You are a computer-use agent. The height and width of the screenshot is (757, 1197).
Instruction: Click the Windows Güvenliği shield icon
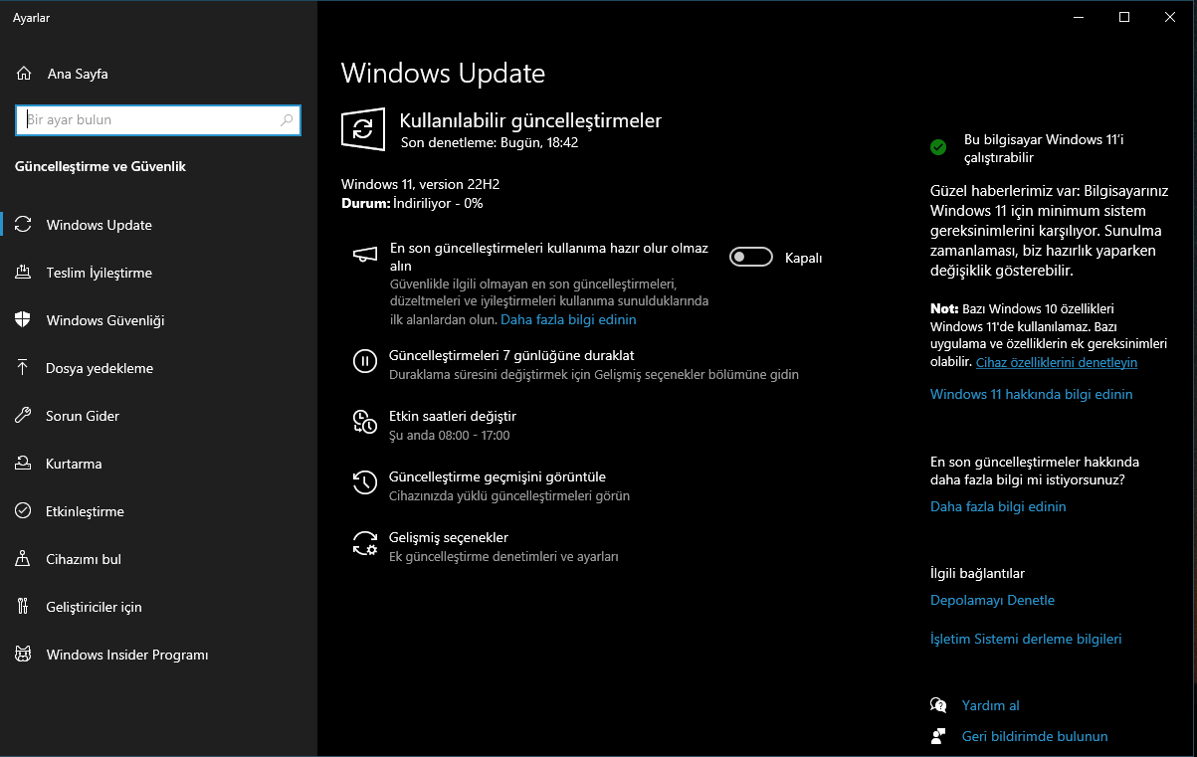24,320
